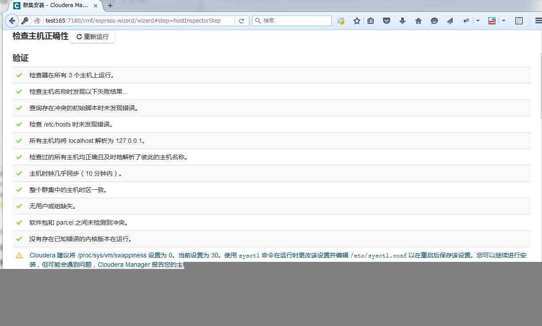The height and width of the screenshot is (326, 542).
Task: Click the 重新运行 button
Action: click(93, 37)
